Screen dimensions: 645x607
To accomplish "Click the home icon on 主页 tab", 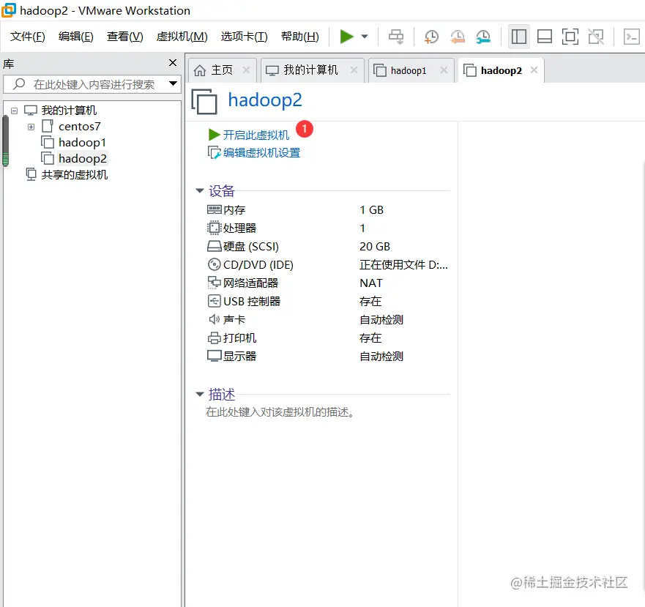I will (200, 70).
